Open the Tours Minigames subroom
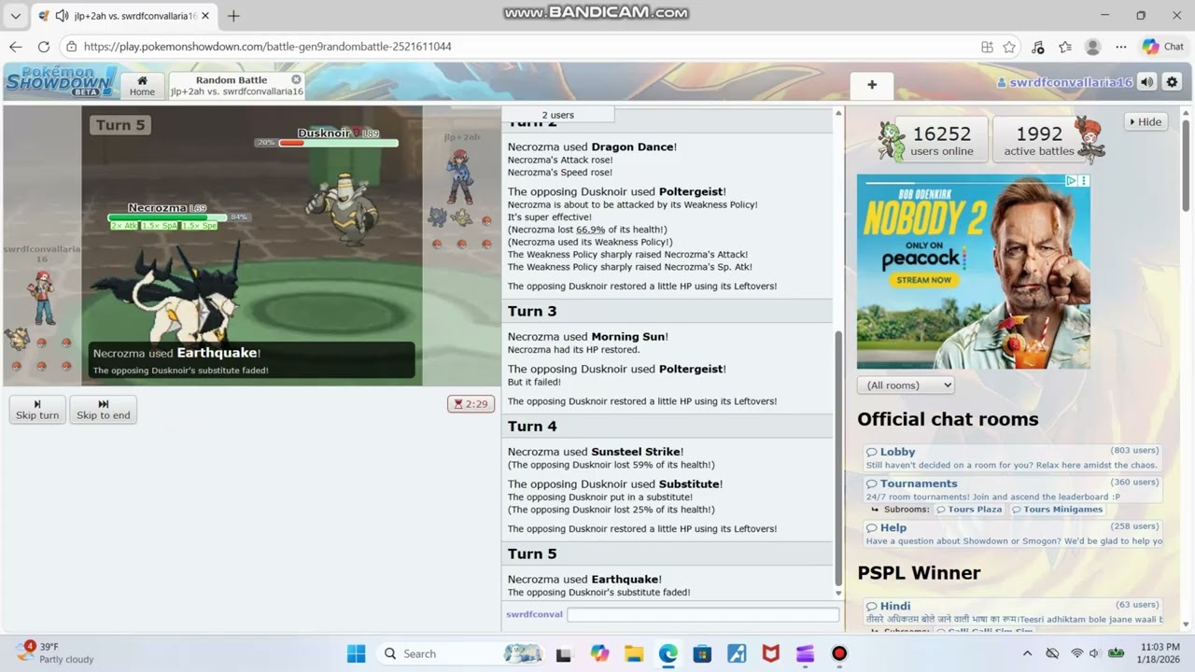 pos(1057,510)
